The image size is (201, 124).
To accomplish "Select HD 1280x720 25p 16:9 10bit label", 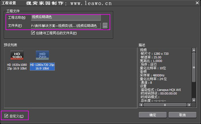I will pyautogui.click(x=42, y=67).
